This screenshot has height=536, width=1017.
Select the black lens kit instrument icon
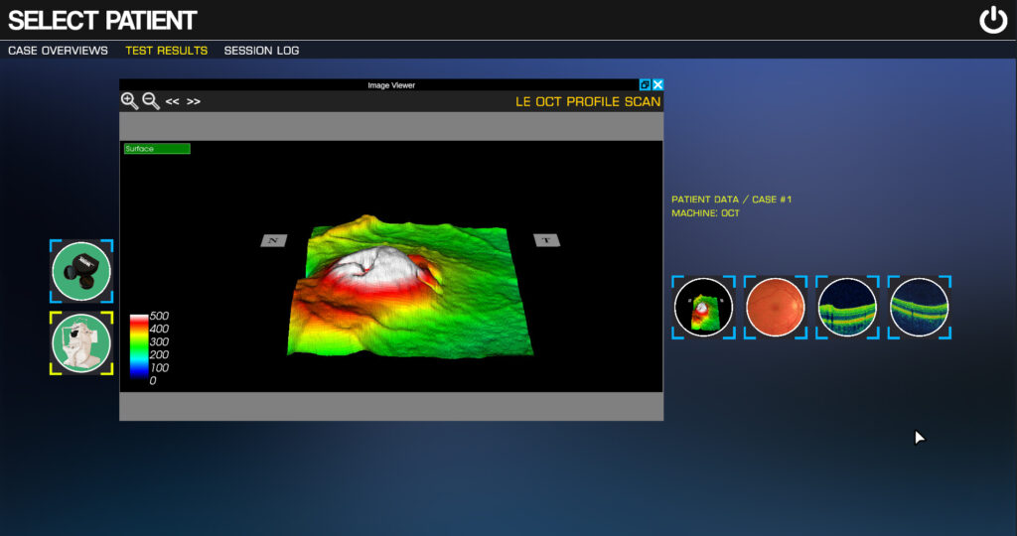[x=81, y=271]
